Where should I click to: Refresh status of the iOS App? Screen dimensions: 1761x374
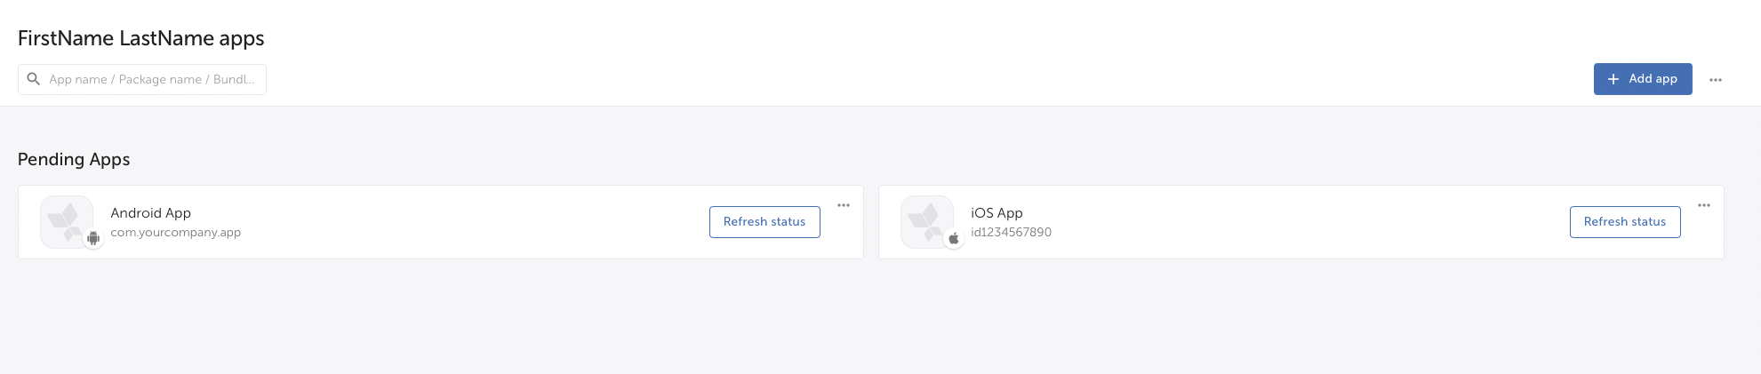pyautogui.click(x=1625, y=222)
